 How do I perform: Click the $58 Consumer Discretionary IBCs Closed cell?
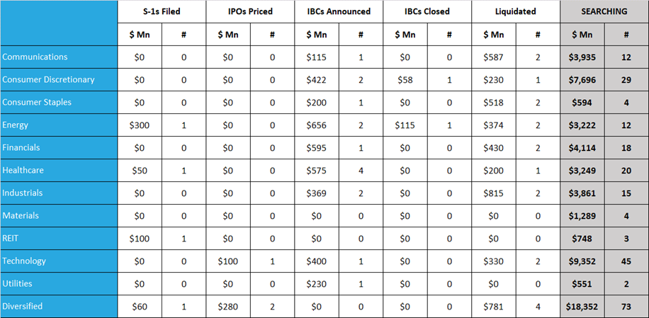tap(405, 79)
